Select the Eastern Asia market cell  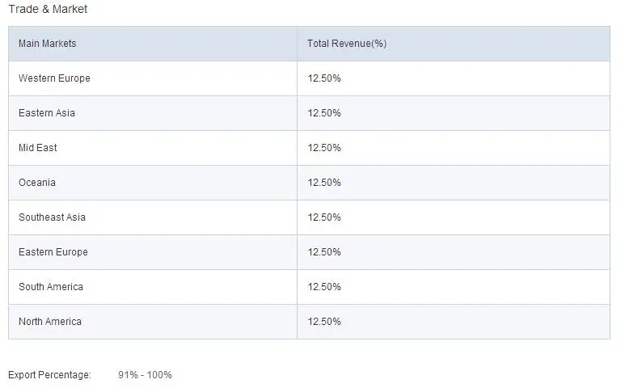coord(47,113)
